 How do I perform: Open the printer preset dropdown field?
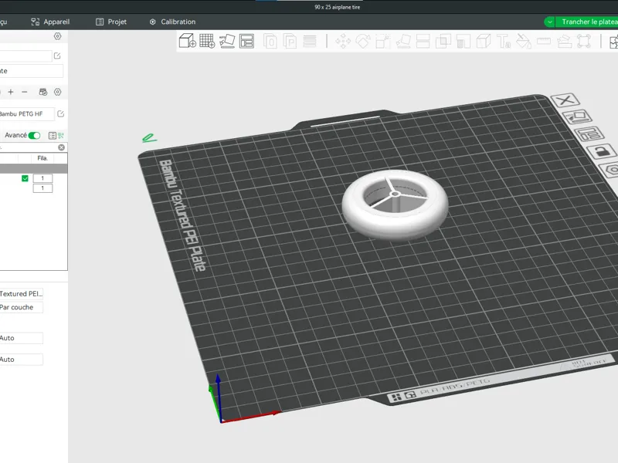tap(25, 56)
